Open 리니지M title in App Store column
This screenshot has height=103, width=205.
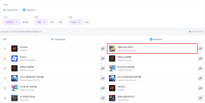[121, 87]
